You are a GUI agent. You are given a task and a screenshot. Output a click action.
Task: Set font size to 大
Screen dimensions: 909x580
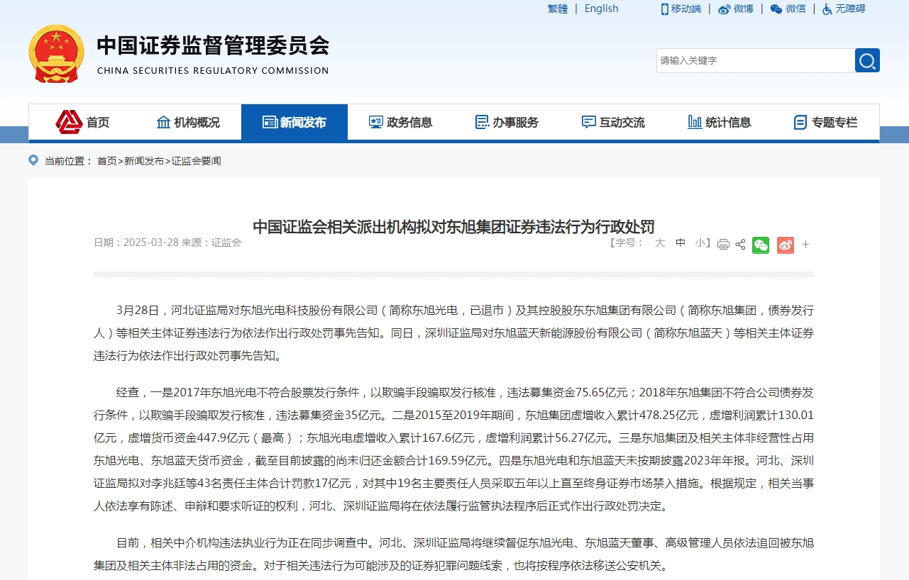(660, 242)
